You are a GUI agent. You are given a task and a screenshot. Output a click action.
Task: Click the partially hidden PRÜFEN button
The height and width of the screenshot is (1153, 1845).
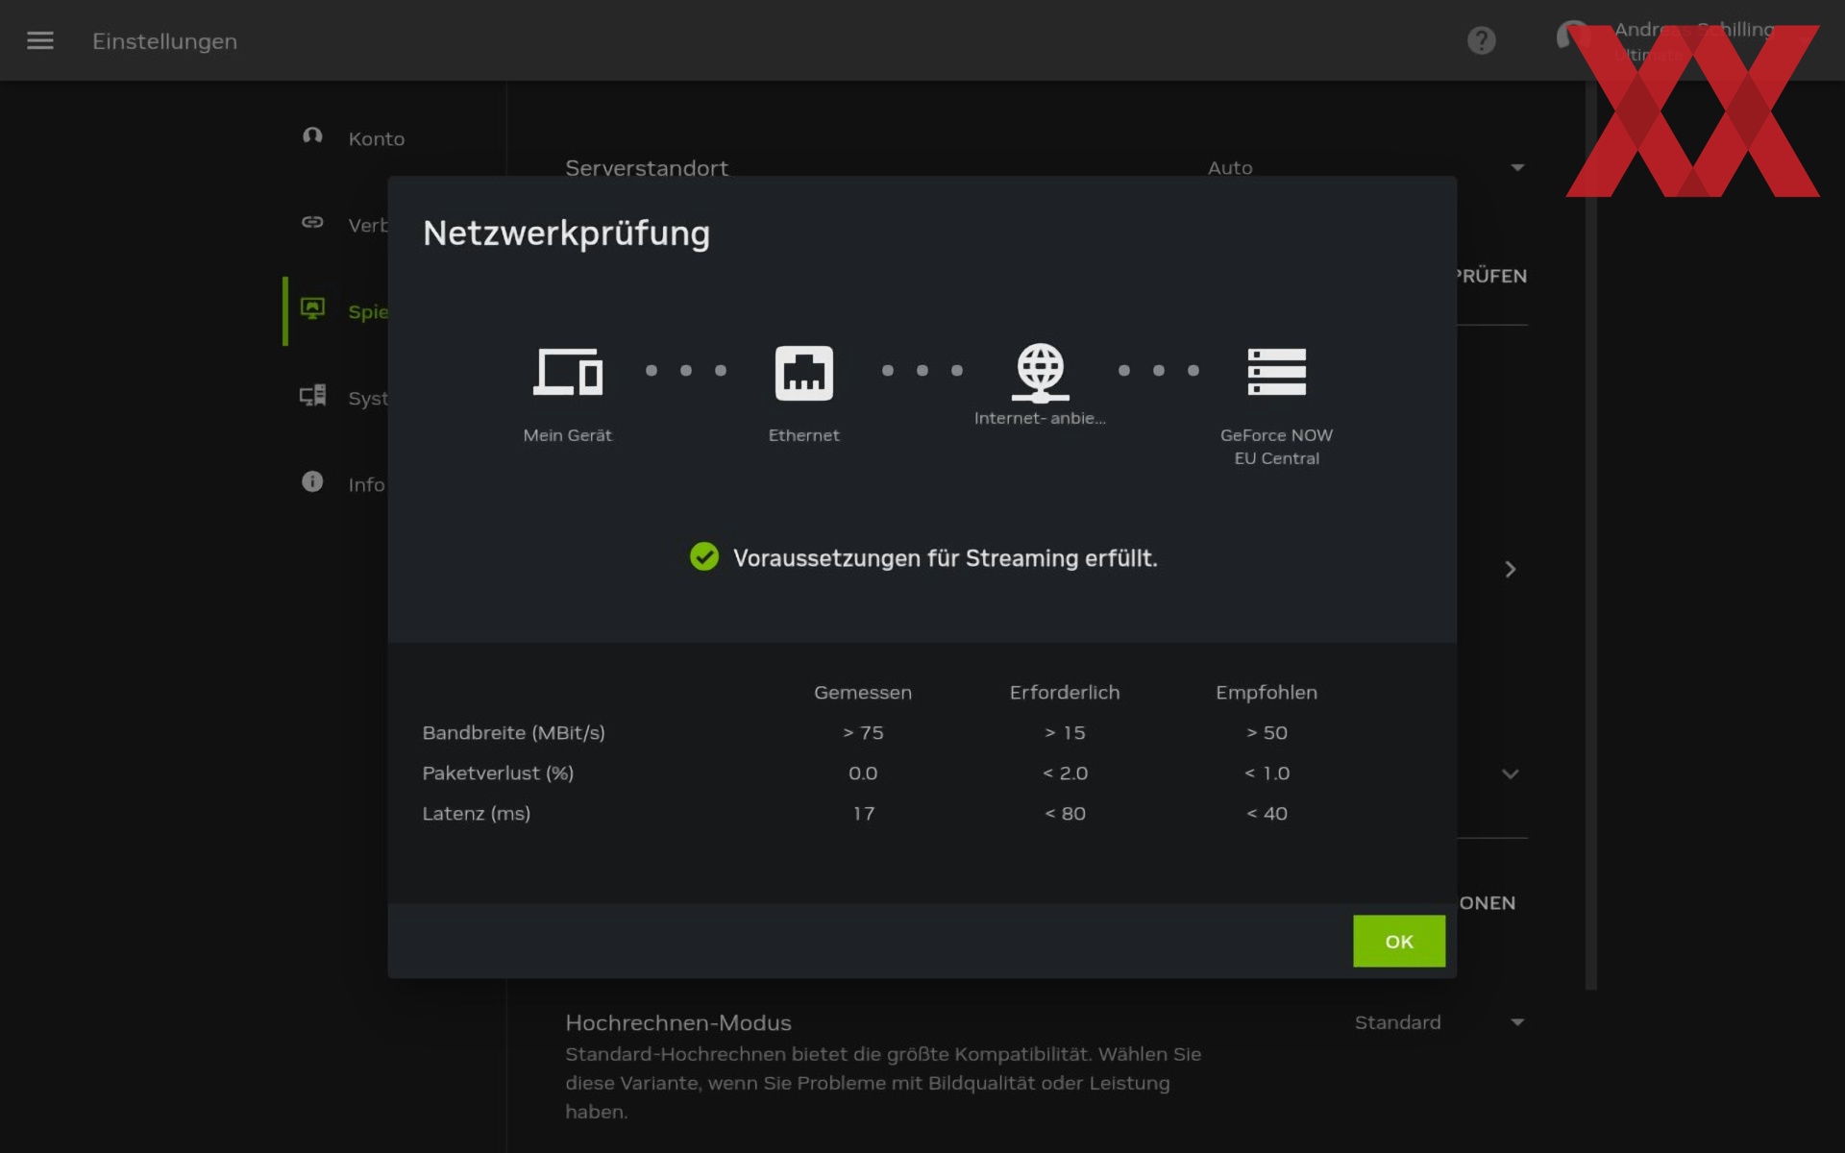(1492, 276)
